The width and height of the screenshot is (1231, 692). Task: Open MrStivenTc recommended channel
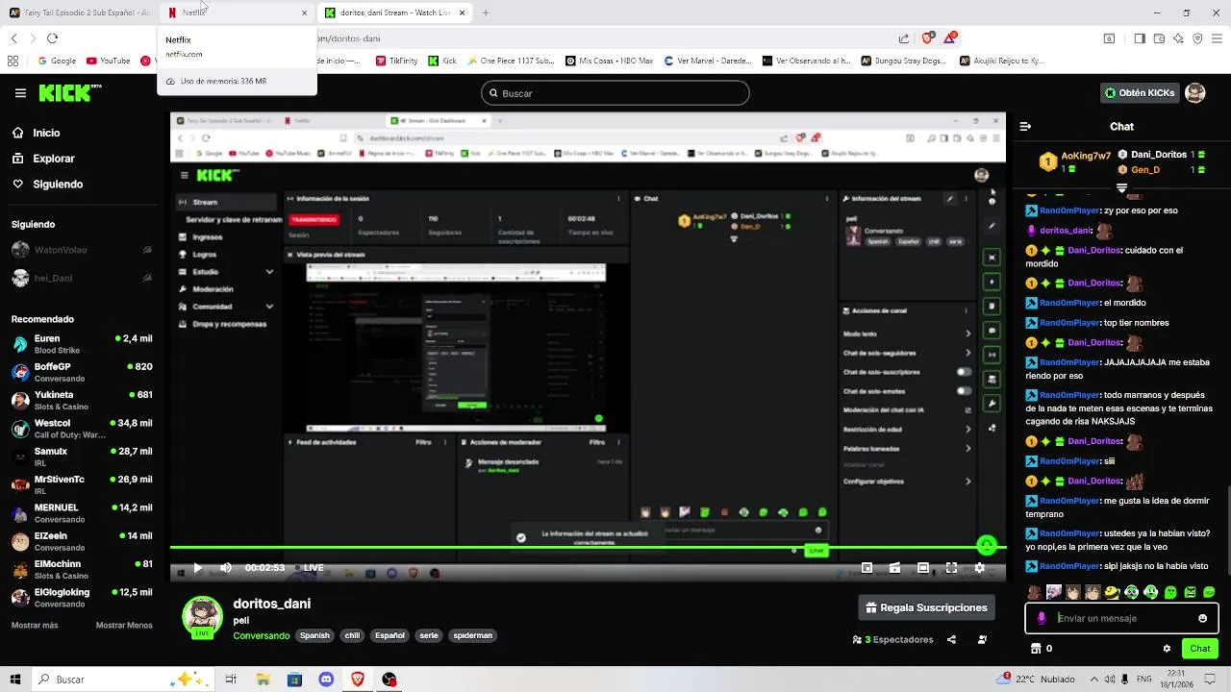[x=82, y=485]
